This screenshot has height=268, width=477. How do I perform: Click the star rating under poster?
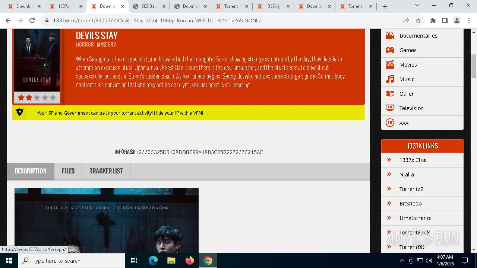(x=37, y=98)
